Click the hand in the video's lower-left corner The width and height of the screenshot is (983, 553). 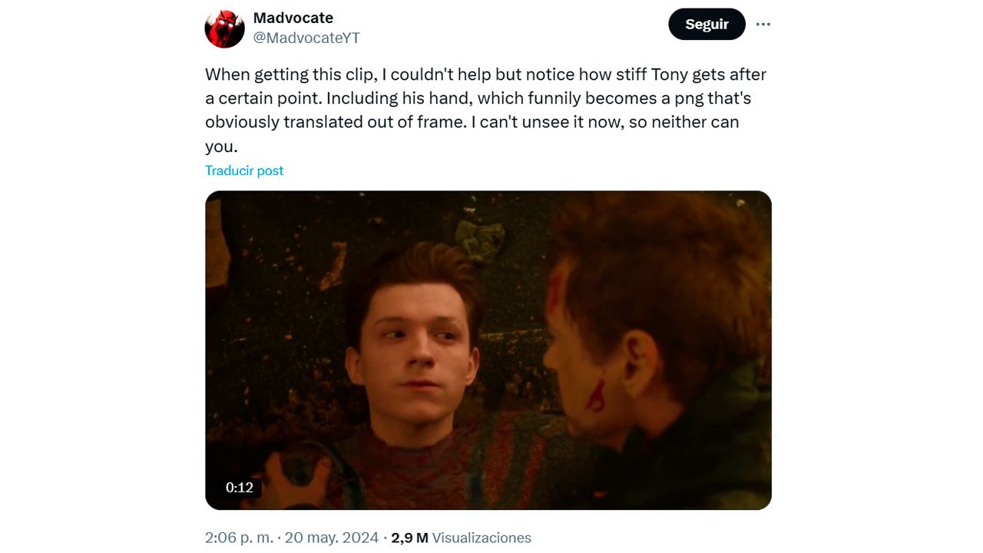coord(294,476)
